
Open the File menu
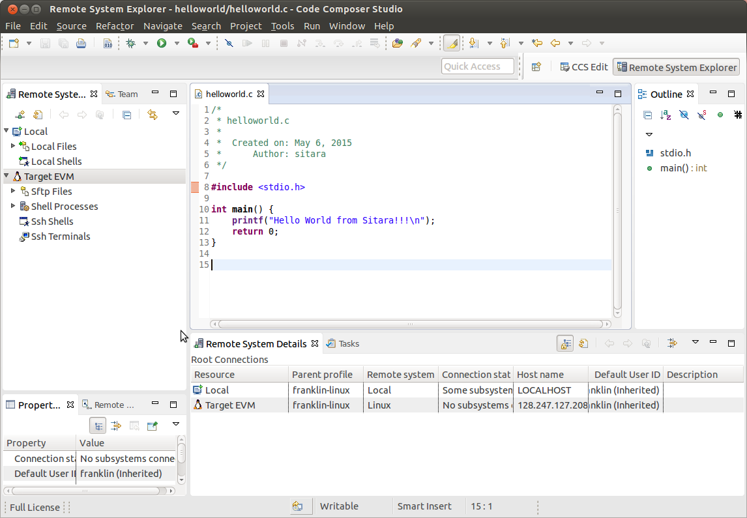(13, 26)
